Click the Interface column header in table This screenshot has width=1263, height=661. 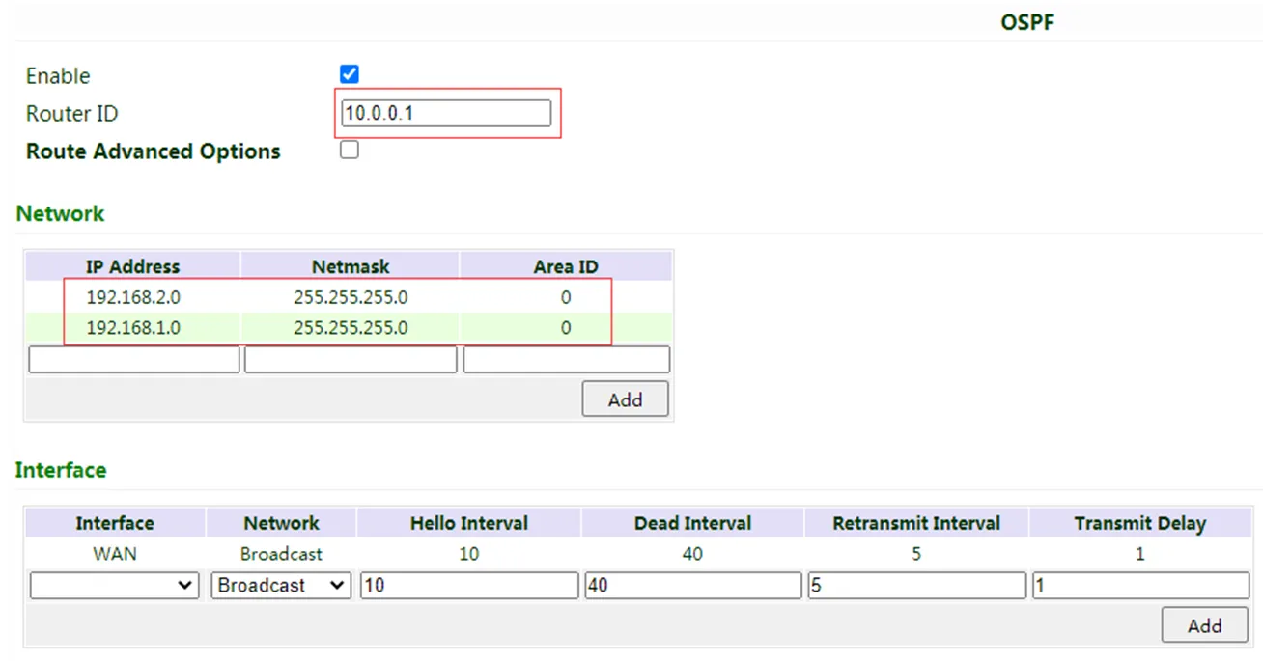click(115, 523)
